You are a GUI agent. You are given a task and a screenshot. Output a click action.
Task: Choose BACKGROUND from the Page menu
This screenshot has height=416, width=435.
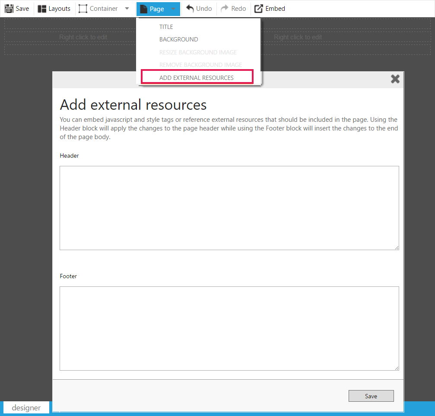(x=179, y=39)
